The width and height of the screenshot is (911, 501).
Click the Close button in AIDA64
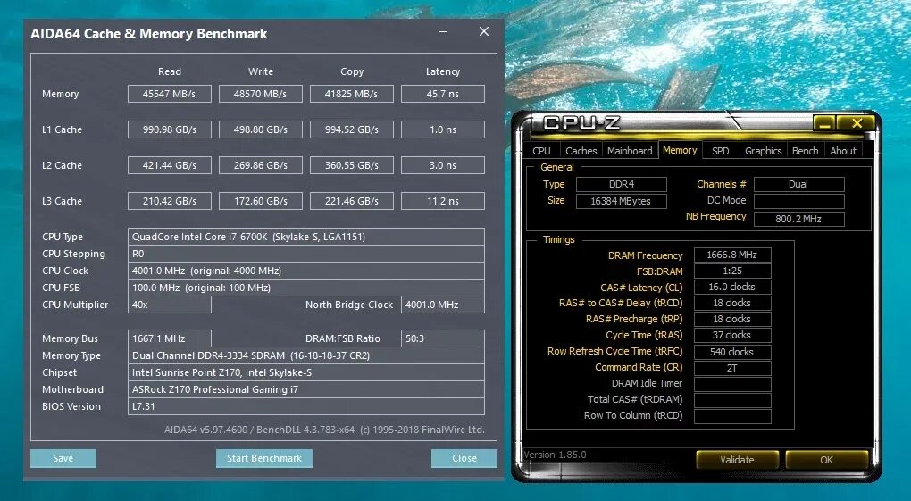tap(464, 458)
